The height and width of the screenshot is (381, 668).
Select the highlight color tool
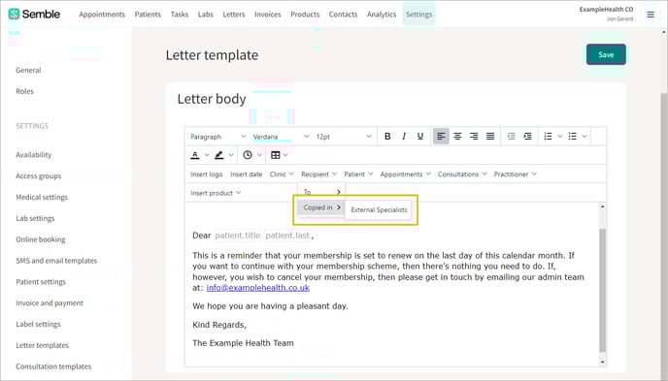[219, 155]
